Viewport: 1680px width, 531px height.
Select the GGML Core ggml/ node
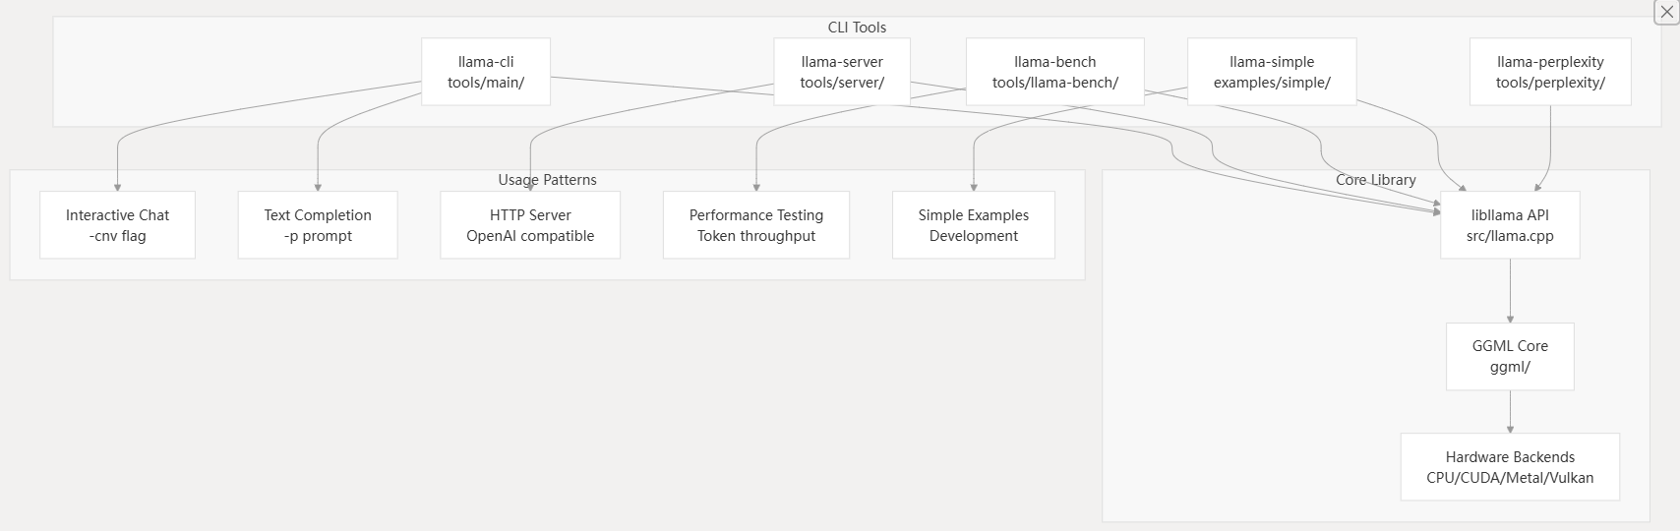click(x=1510, y=356)
